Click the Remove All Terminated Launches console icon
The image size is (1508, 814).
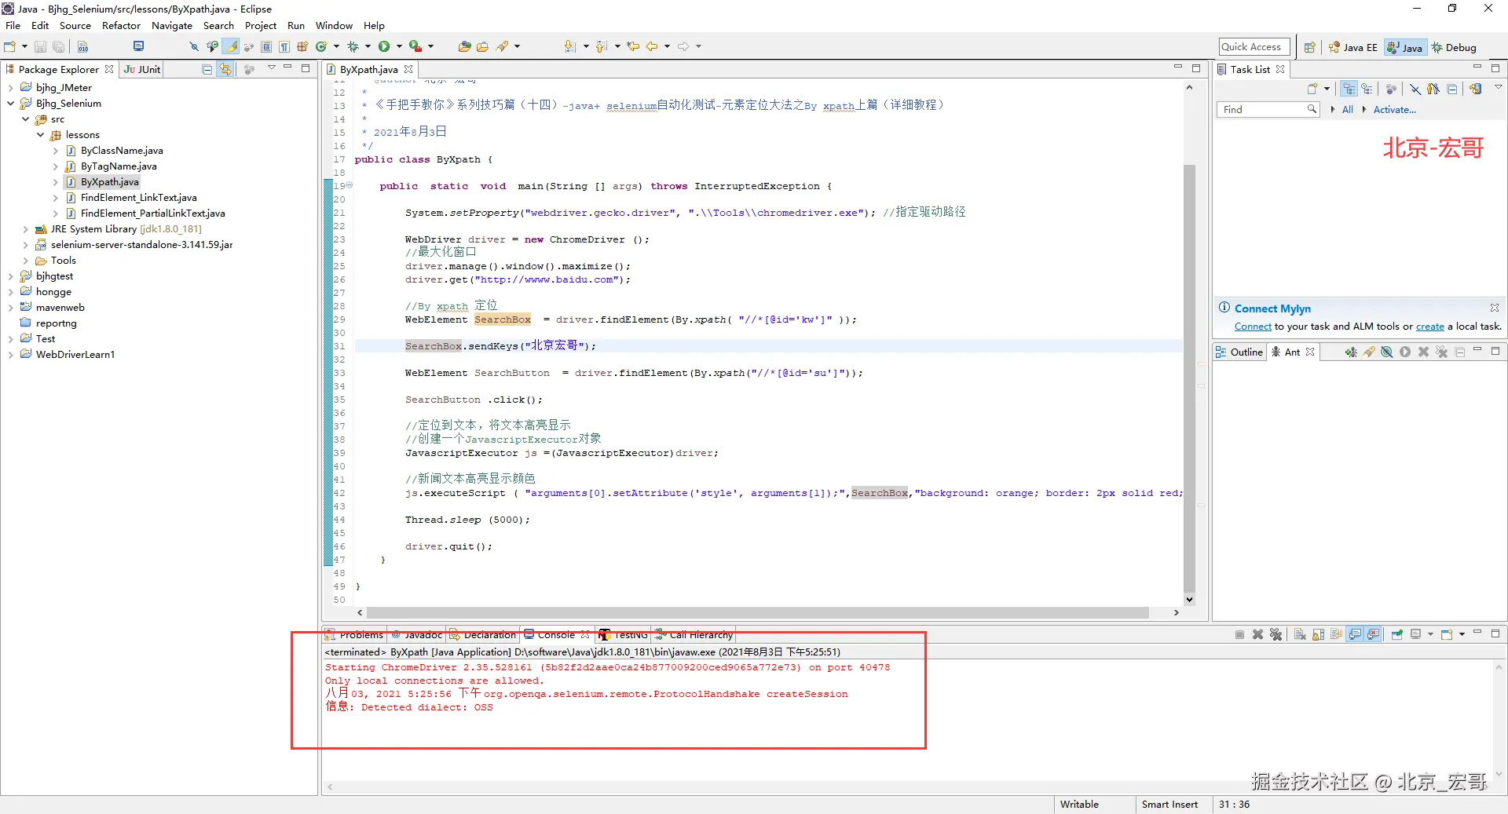click(1276, 634)
